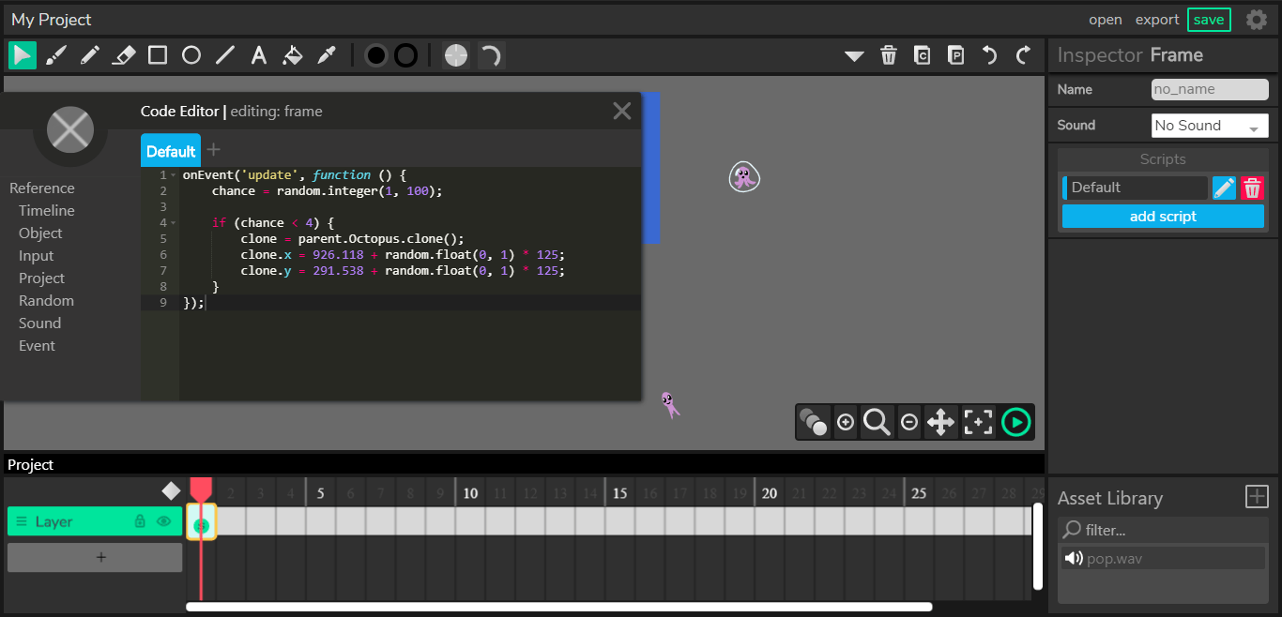Click the add script button
The image size is (1282, 617).
click(1163, 217)
